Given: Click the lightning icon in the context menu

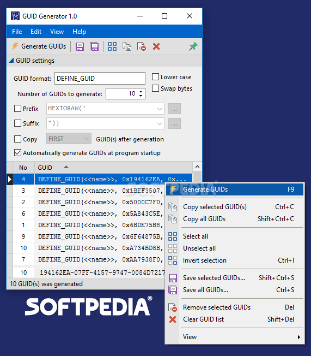Looking at the screenshot, I should tap(173, 189).
